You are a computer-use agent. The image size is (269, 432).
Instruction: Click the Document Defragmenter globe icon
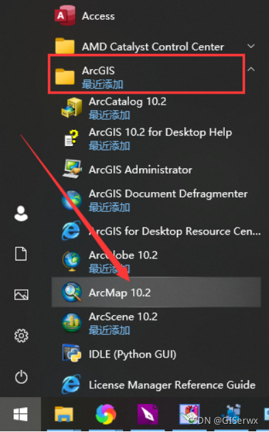[72, 200]
